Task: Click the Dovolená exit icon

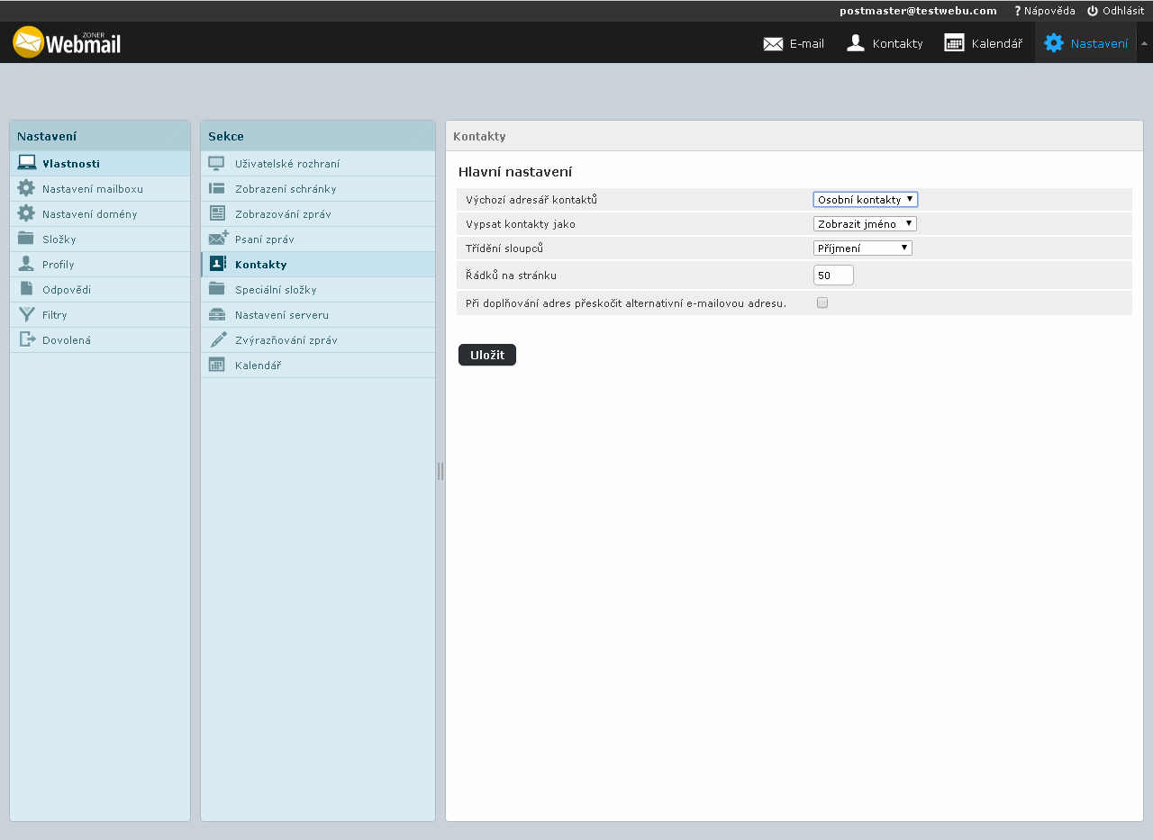Action: [27, 340]
